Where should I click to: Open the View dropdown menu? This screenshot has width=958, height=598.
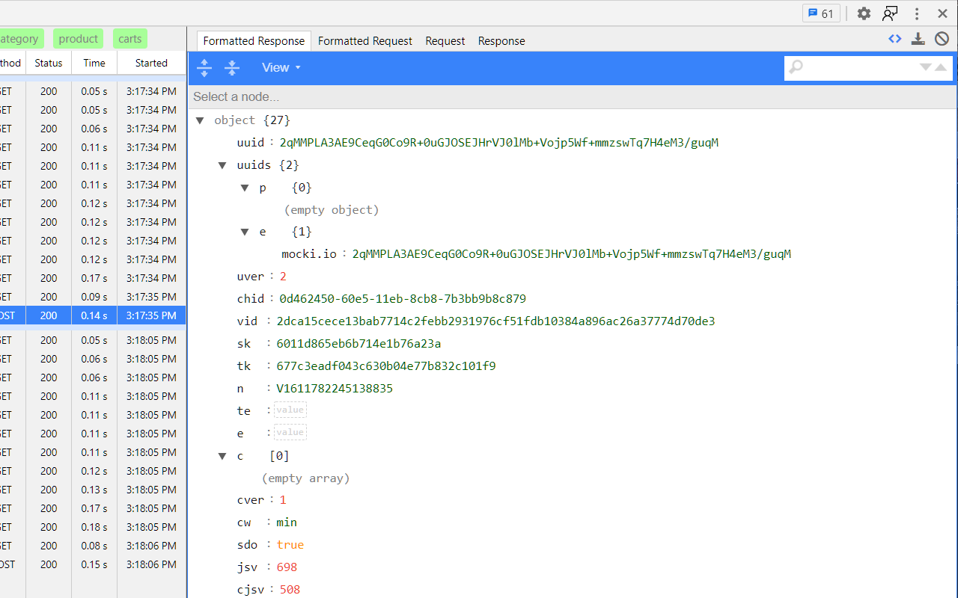(281, 68)
